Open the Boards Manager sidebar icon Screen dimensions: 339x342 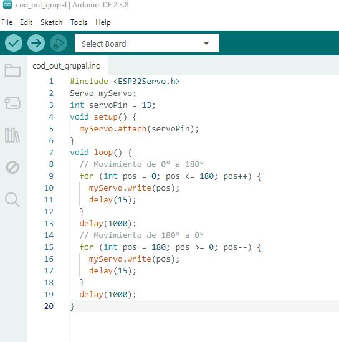12,103
